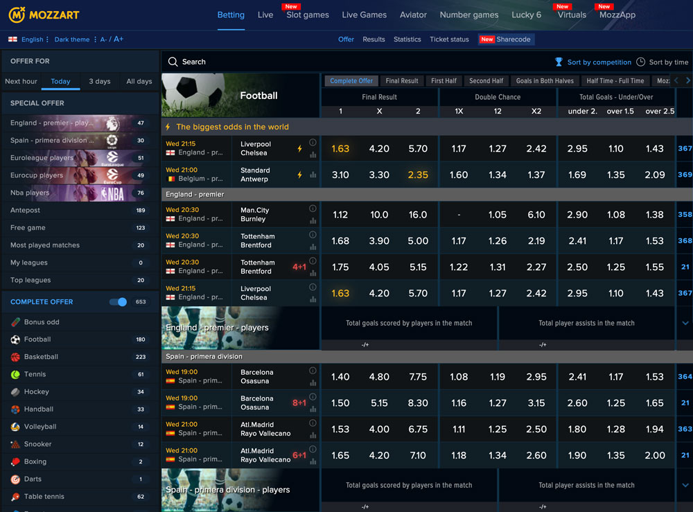Image resolution: width=693 pixels, height=512 pixels.
Task: Select the All days tab
Action: 139,81
